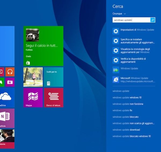
Task: Launch the Mappe app tile
Action: coord(33,98)
